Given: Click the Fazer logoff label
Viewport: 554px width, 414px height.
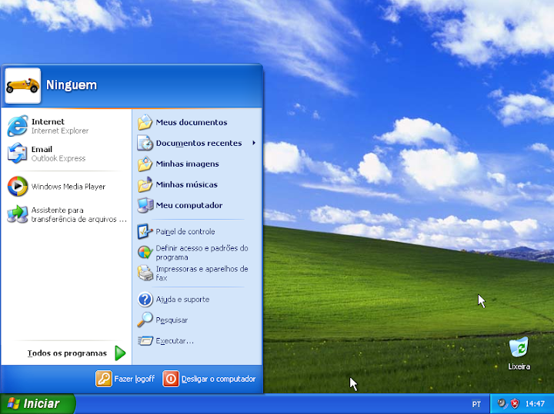Looking at the screenshot, I should click(x=135, y=379).
